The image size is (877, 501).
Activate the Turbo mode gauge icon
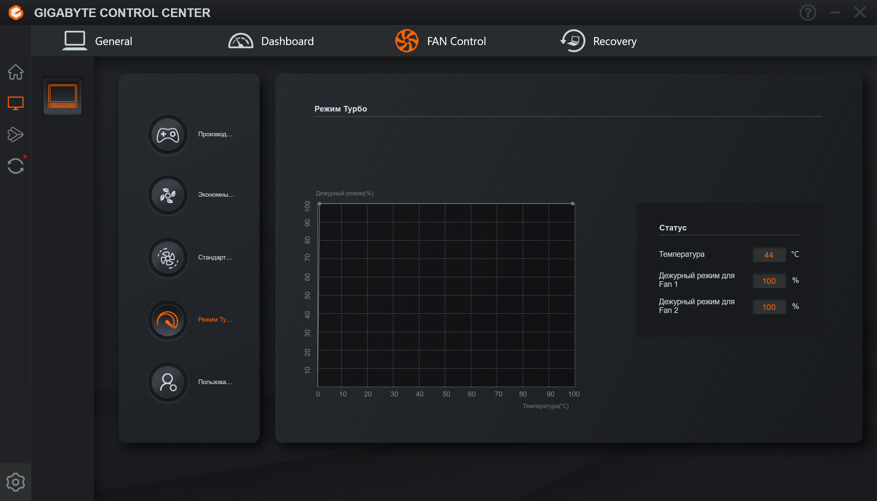pyautogui.click(x=168, y=320)
